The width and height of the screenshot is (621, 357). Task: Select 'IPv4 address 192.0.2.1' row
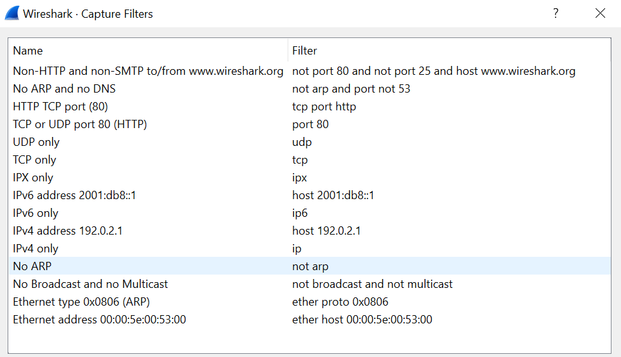68,231
